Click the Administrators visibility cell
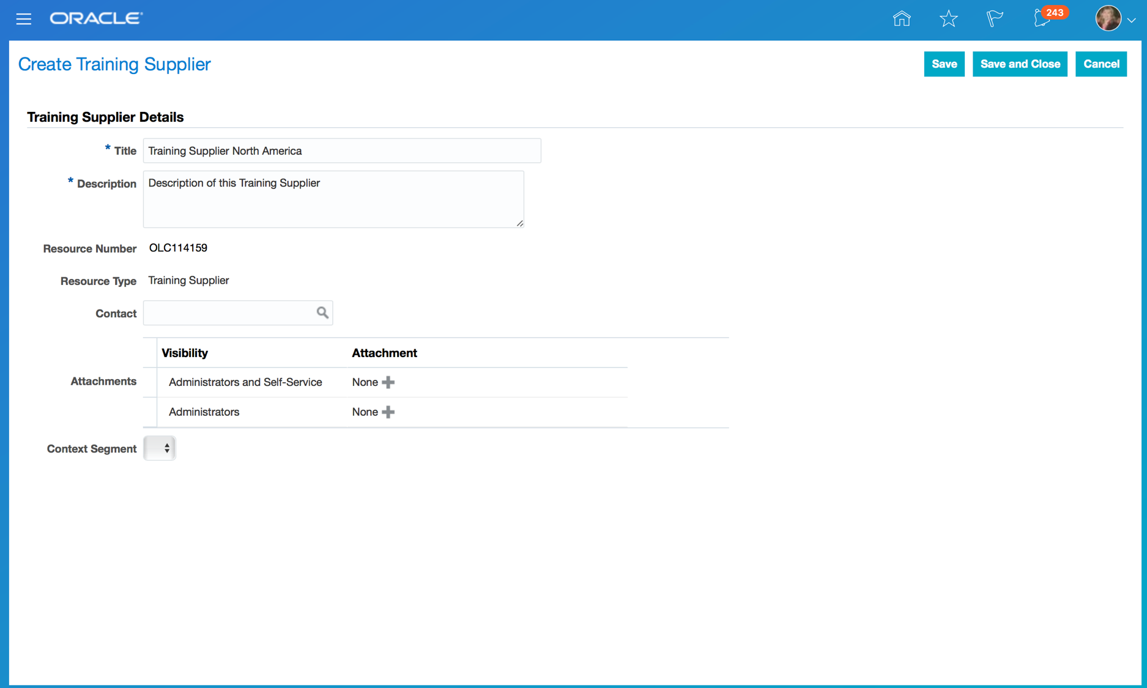 (204, 412)
